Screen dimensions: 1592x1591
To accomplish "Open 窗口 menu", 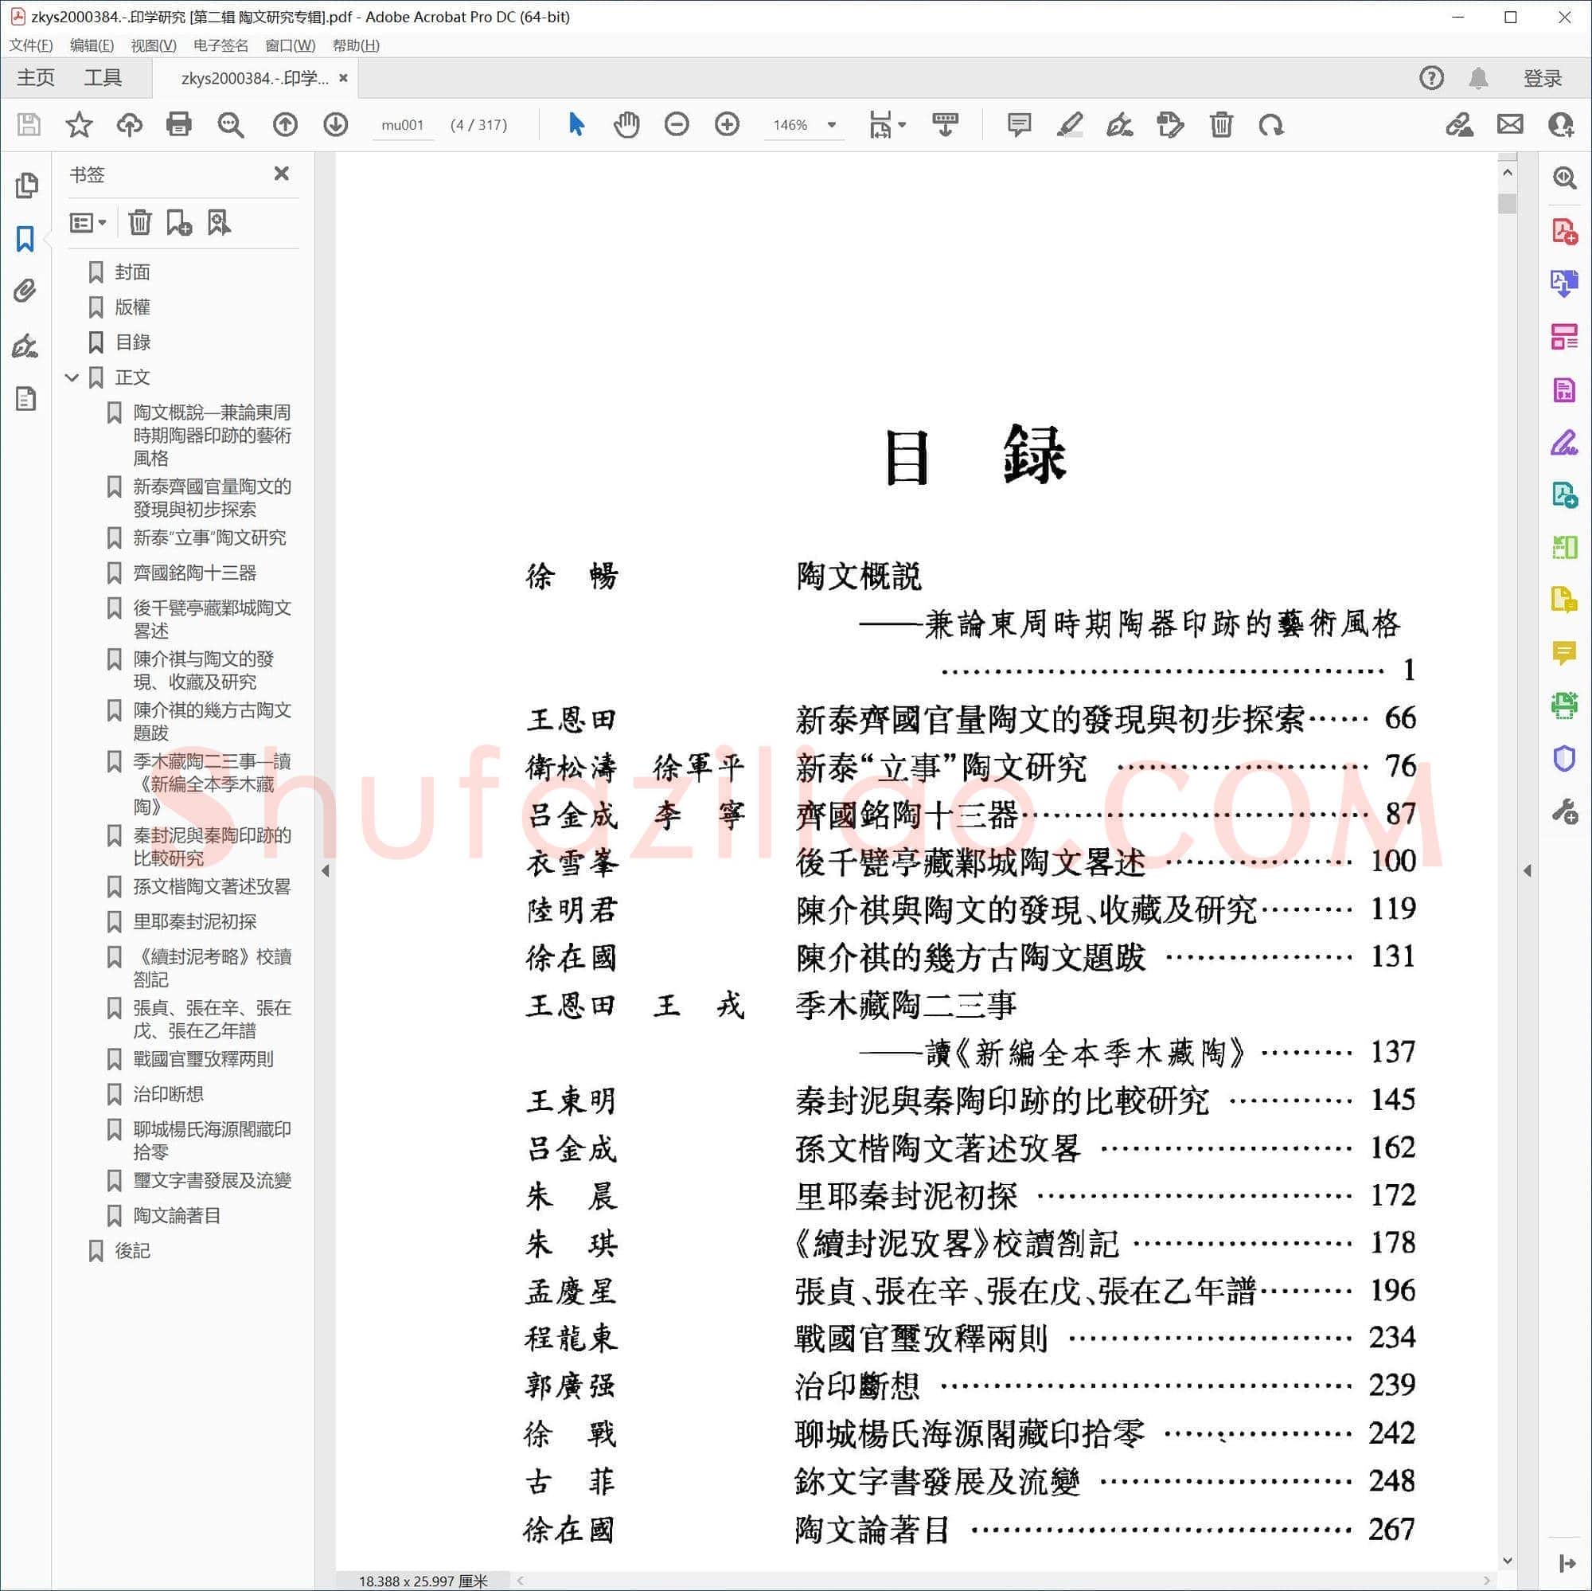I will click(x=290, y=45).
